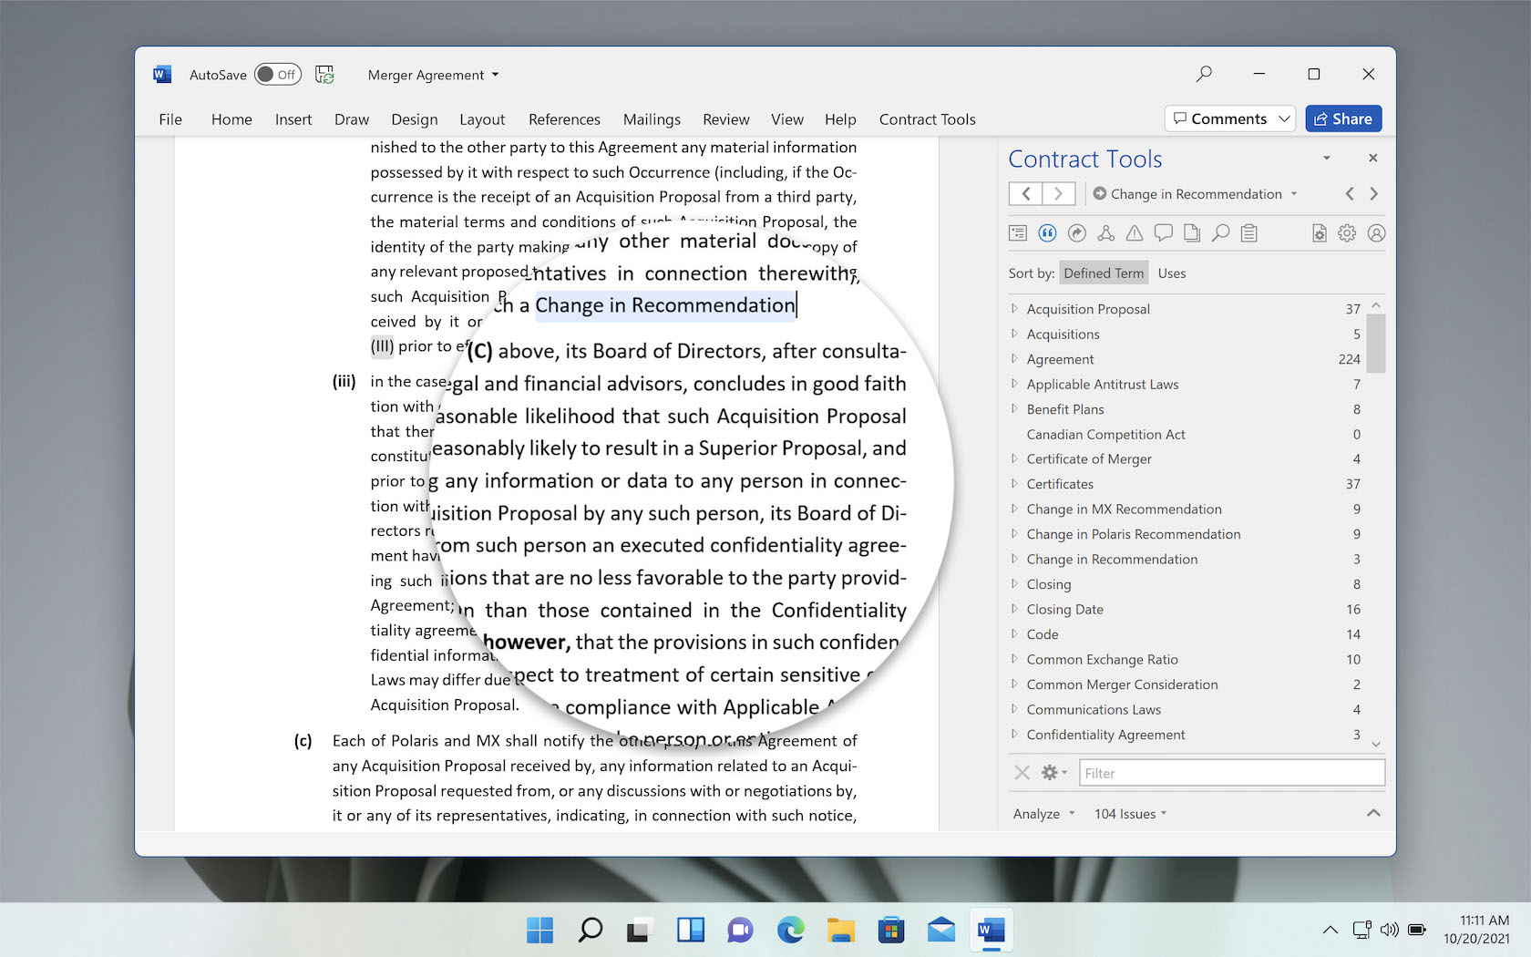
Task: Jump to next use with right chevron
Action: pyautogui.click(x=1373, y=193)
